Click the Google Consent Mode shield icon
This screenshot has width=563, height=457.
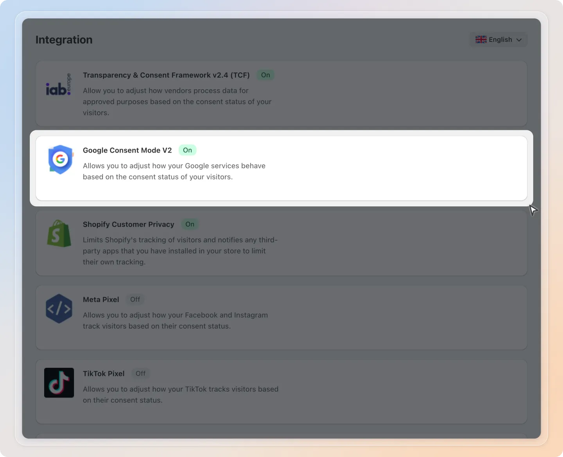point(60,159)
